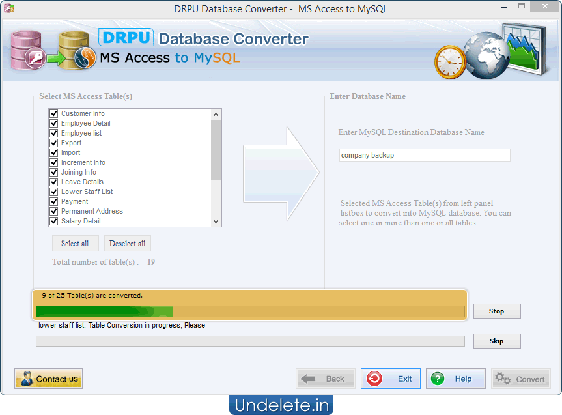Open Help for the converter
Viewport: 562px width, 415px height.
[x=456, y=379]
